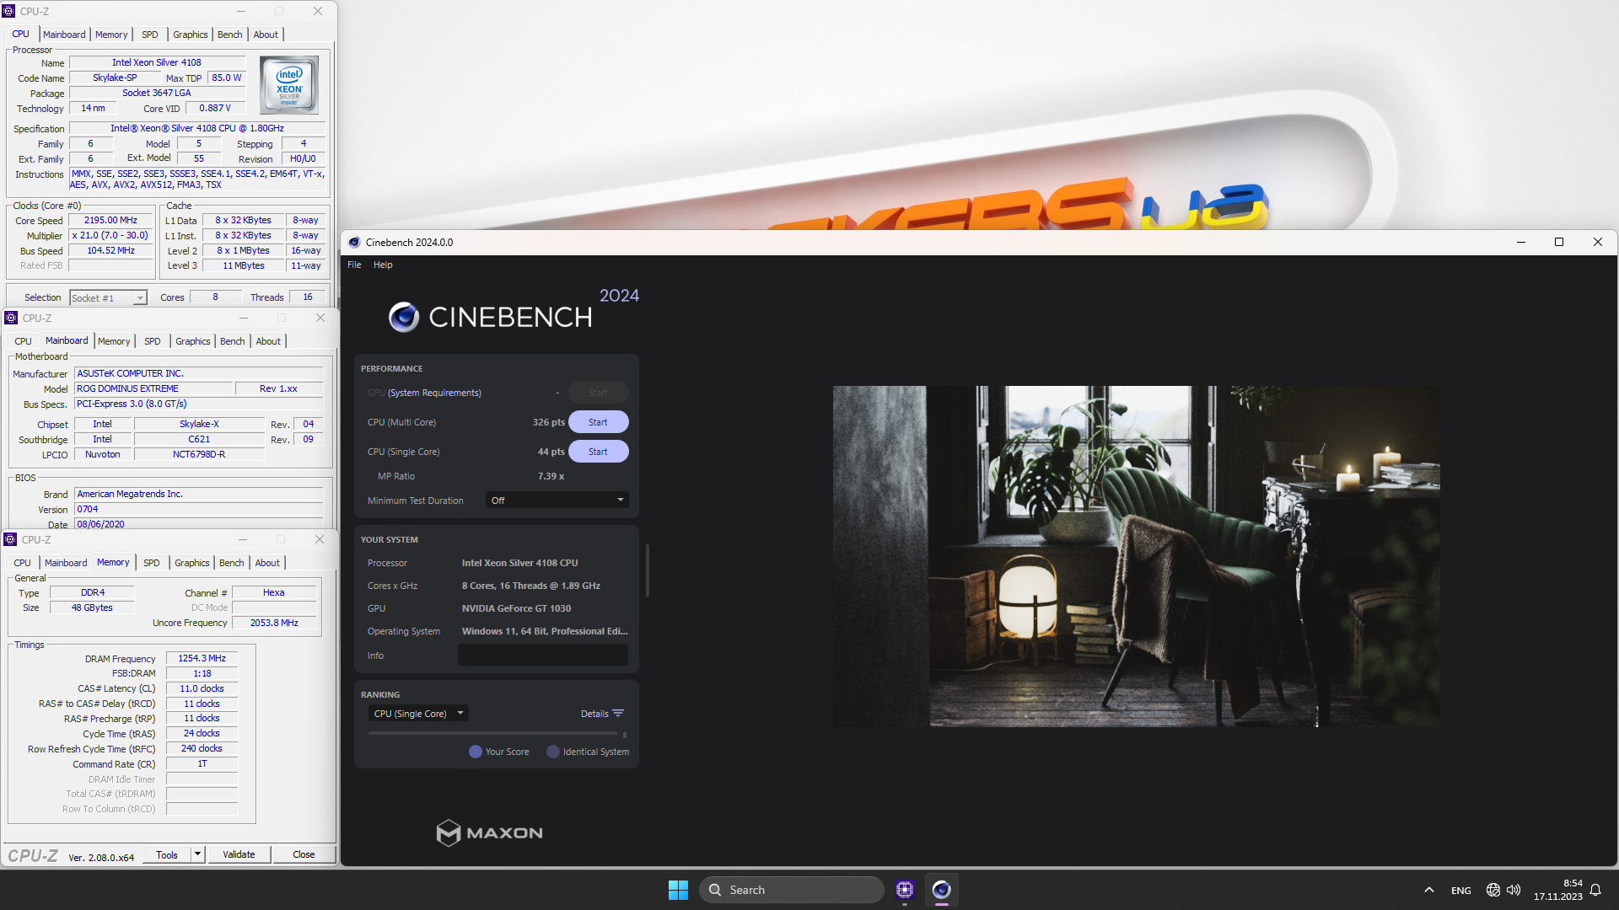
Task: Switch to Memory tab in top CPU-Z window
Action: pos(111,35)
